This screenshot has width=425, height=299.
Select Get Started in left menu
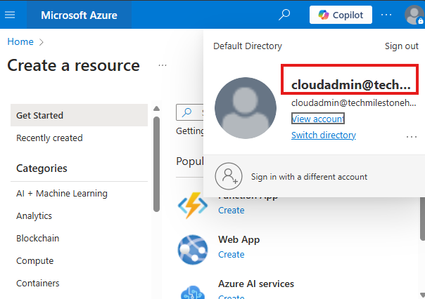(79, 115)
